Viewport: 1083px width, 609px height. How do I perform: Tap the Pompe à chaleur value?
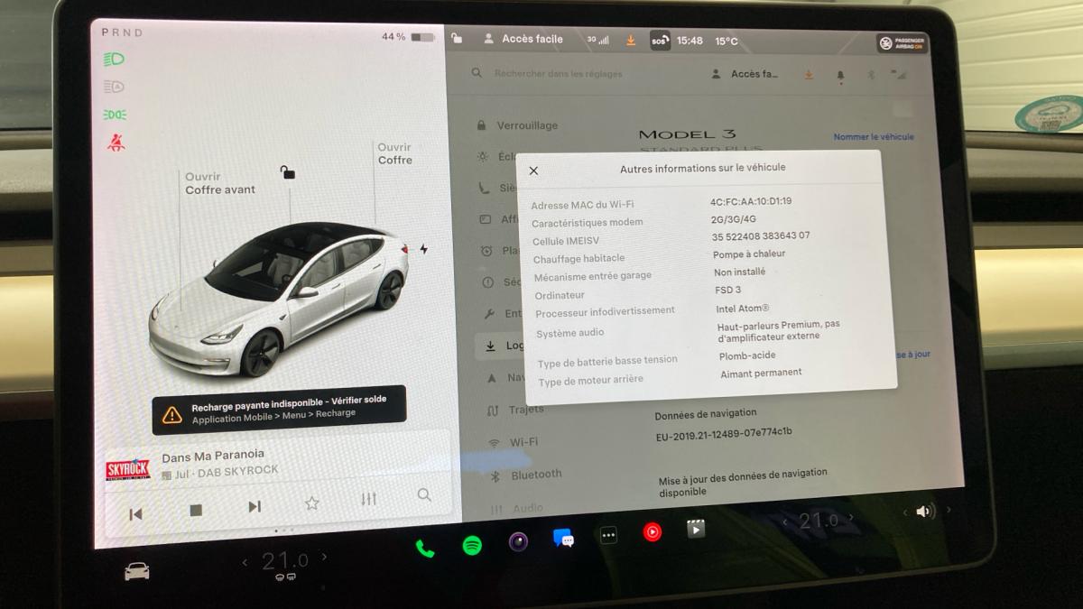(749, 254)
